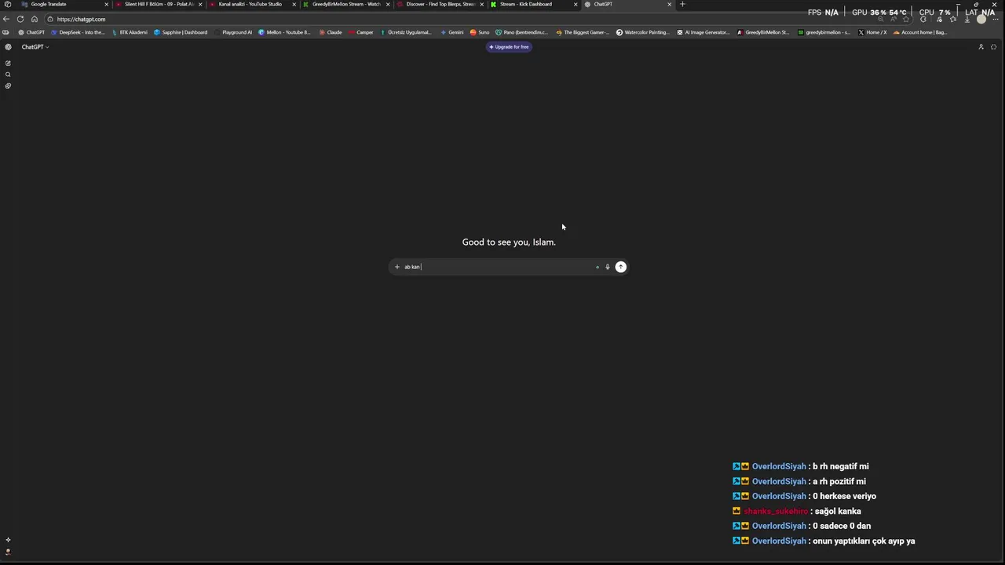Switch to the Stream - Kick Dashboard tab
The height and width of the screenshot is (565, 1005).
[534, 4]
